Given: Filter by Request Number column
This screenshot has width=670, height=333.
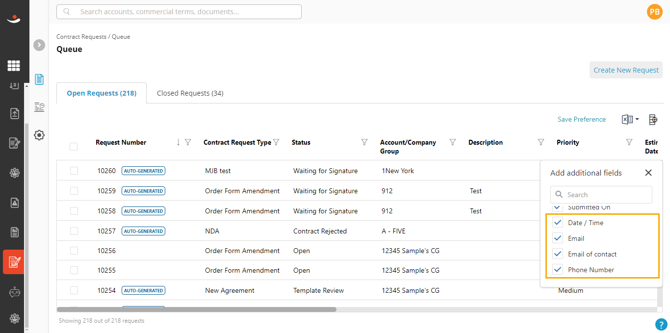Looking at the screenshot, I should [x=187, y=142].
